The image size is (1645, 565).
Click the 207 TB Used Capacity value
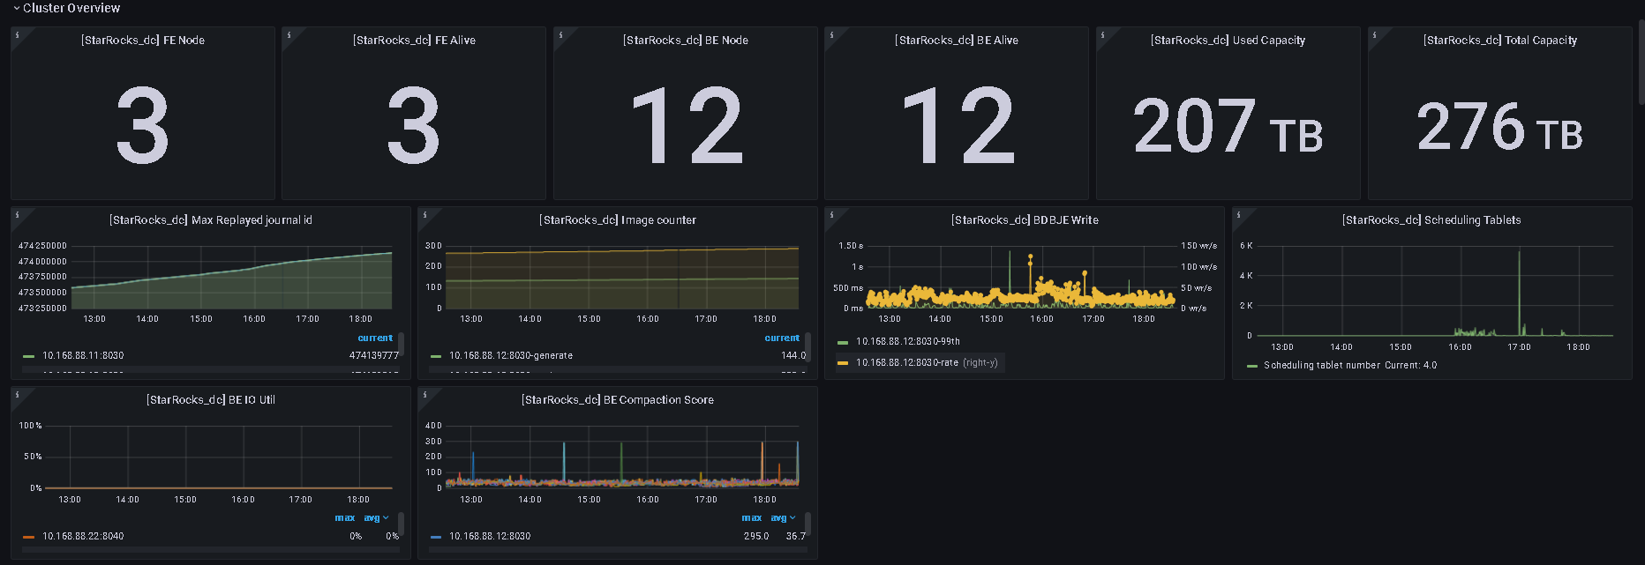(1228, 125)
